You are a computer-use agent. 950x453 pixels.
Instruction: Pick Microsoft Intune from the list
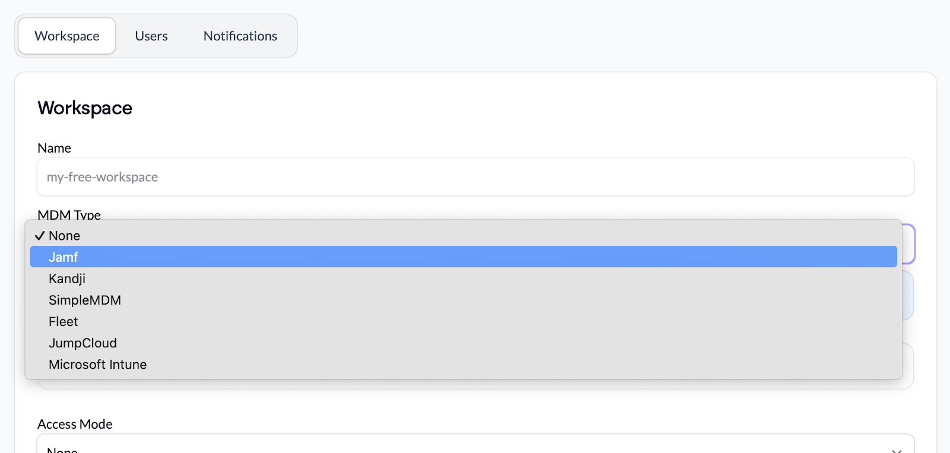(x=98, y=365)
